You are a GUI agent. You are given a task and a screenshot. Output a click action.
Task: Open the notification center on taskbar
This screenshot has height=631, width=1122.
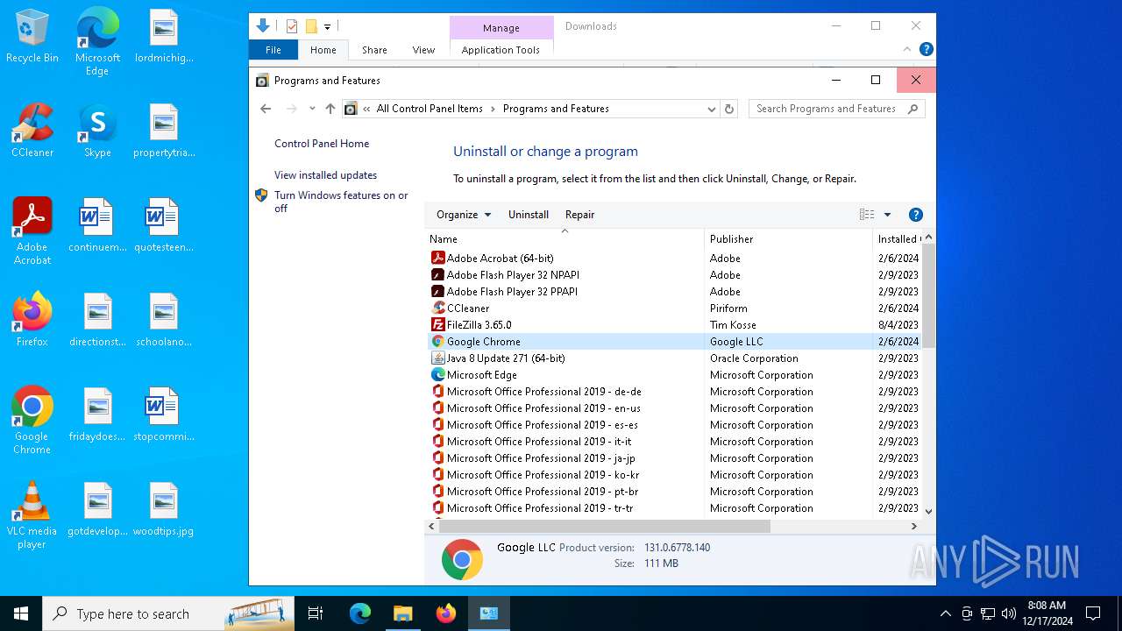[1093, 613]
